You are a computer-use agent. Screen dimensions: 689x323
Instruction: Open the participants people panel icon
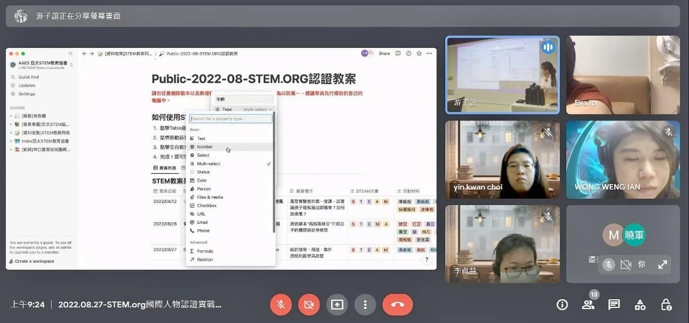click(588, 305)
